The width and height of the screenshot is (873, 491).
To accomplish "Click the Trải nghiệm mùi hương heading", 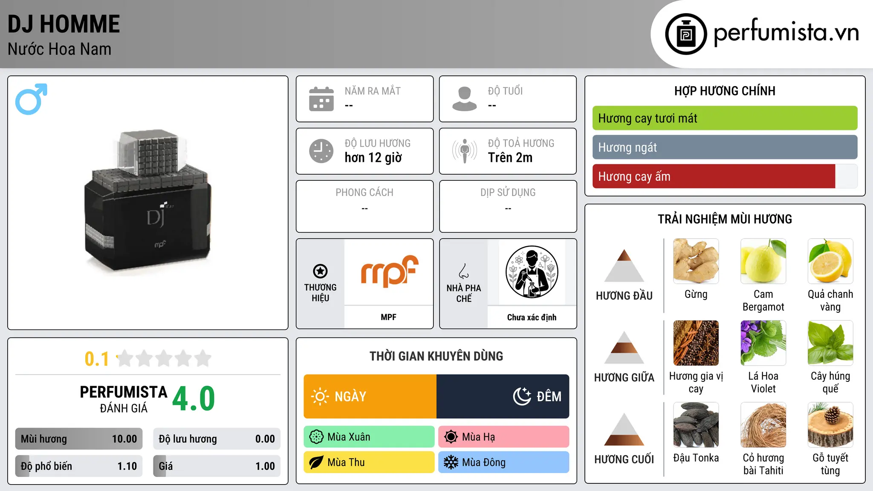I will point(725,219).
